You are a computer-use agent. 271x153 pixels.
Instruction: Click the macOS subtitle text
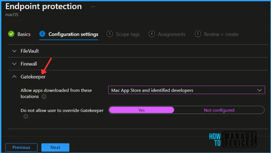[x=12, y=15]
